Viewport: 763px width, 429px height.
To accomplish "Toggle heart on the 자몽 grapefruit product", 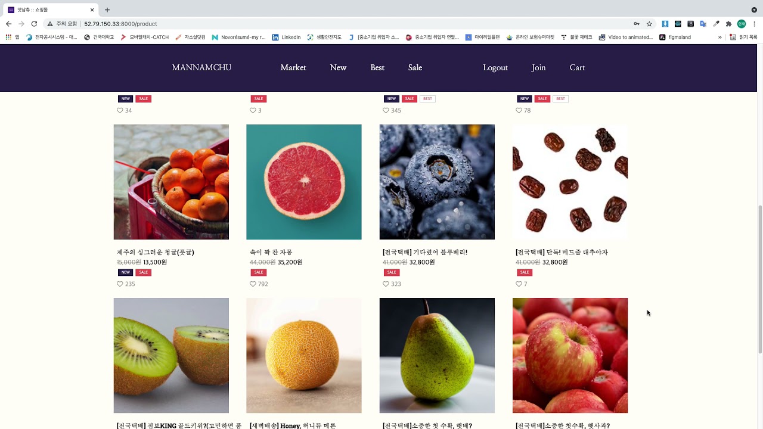I will [x=253, y=284].
